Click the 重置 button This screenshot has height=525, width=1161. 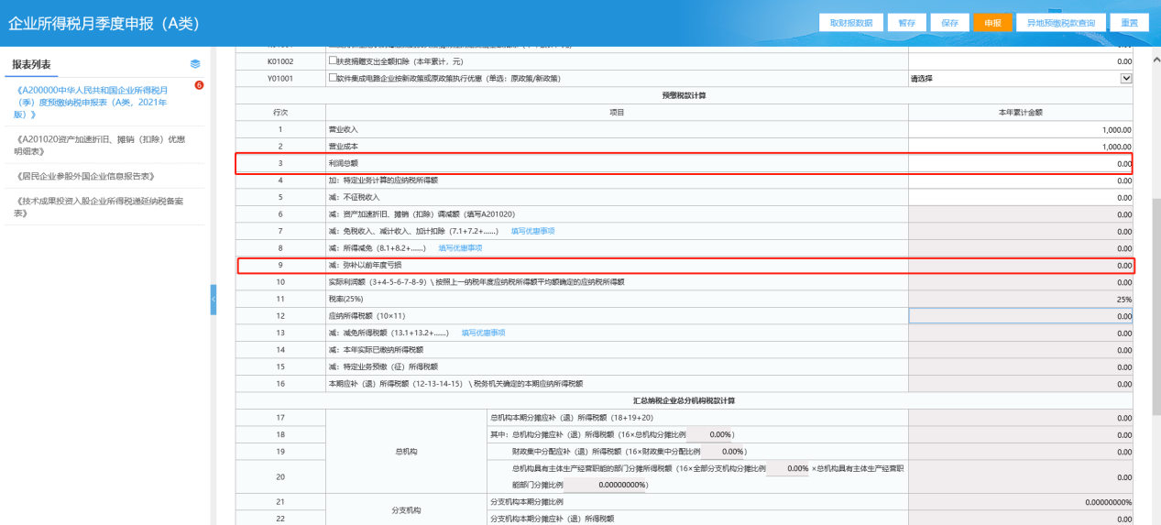coord(1129,23)
